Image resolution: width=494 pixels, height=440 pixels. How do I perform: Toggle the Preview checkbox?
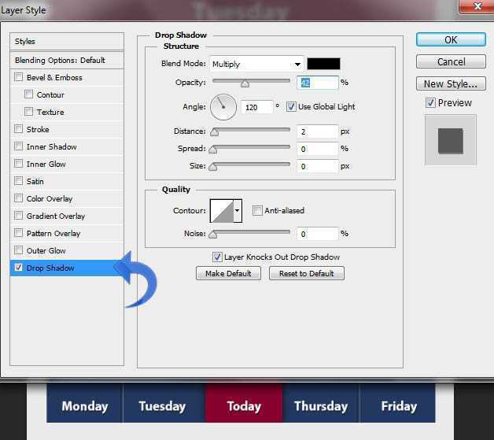tap(430, 103)
